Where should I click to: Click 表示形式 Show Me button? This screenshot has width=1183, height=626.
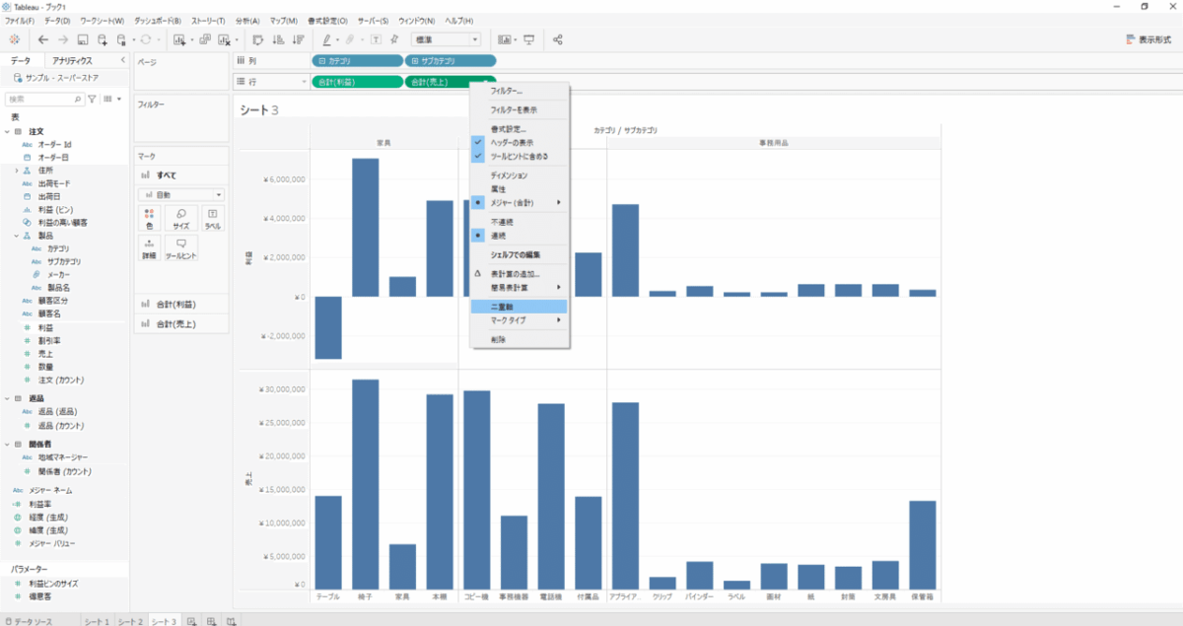tap(1148, 39)
